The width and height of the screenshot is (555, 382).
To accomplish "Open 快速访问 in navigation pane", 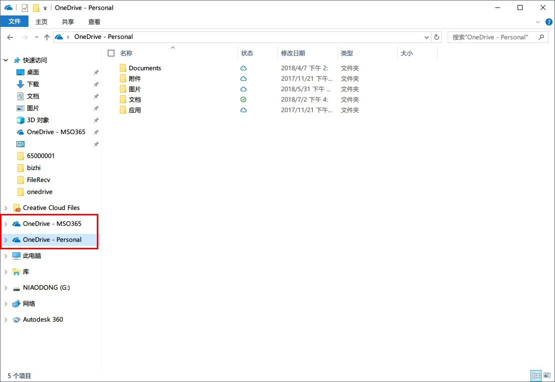I will coord(35,60).
